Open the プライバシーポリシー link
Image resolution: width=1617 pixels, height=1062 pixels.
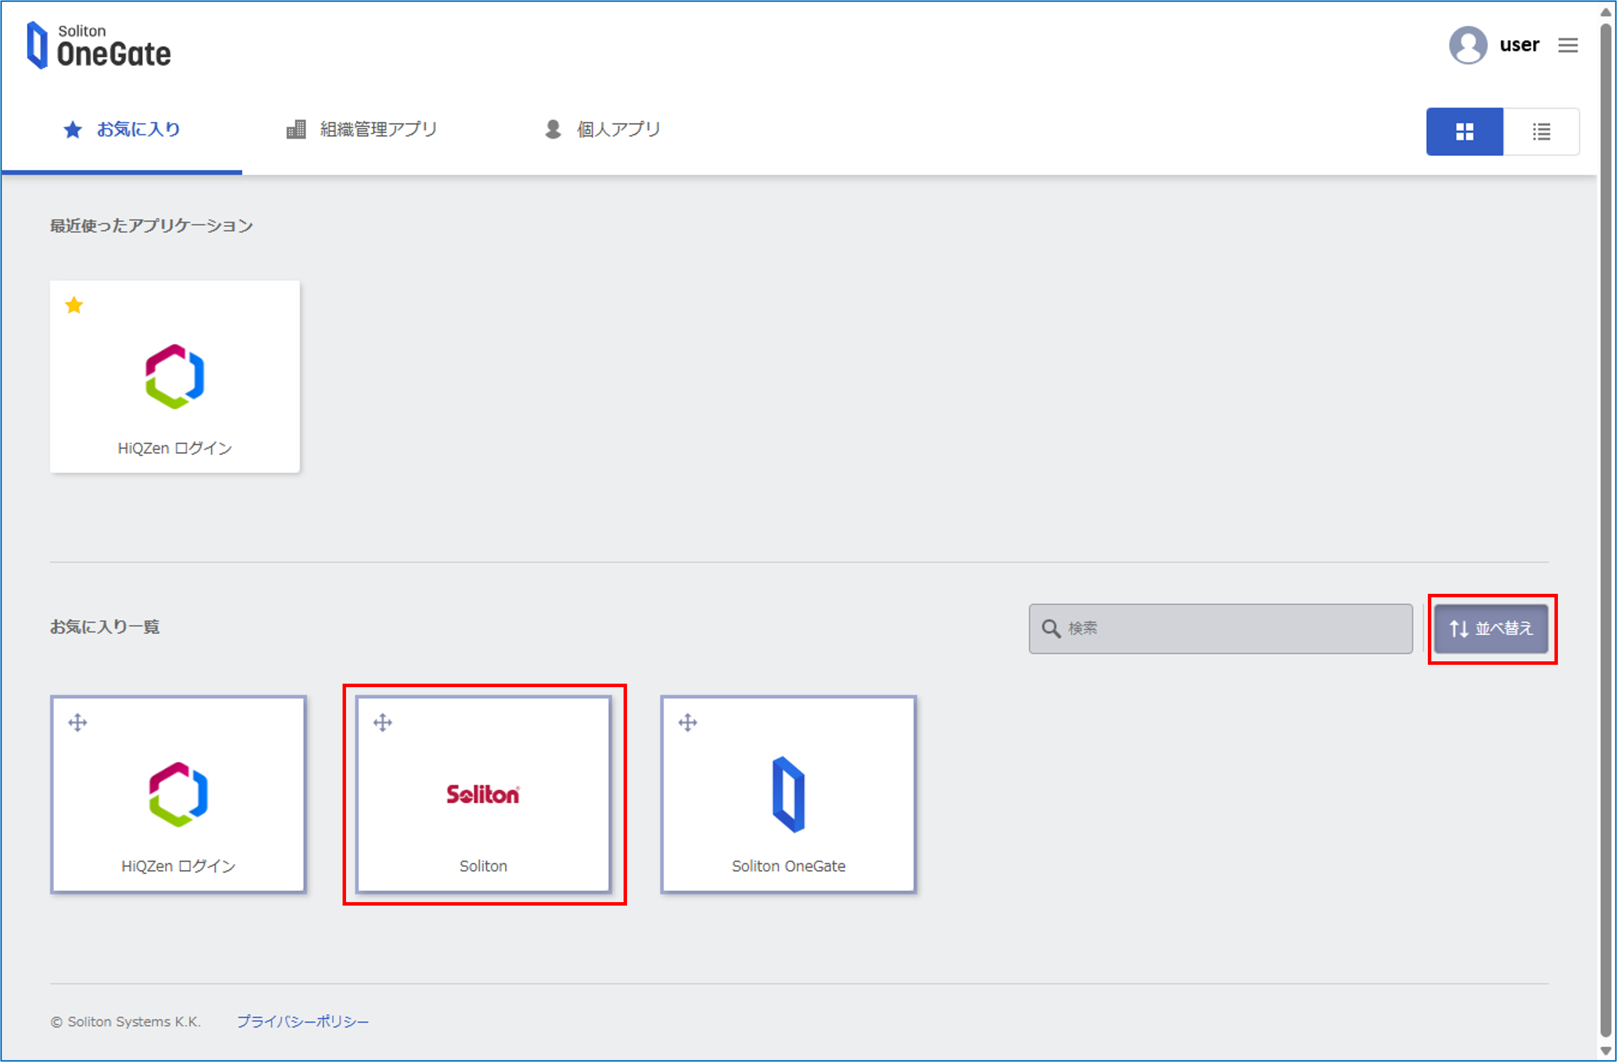(303, 1021)
